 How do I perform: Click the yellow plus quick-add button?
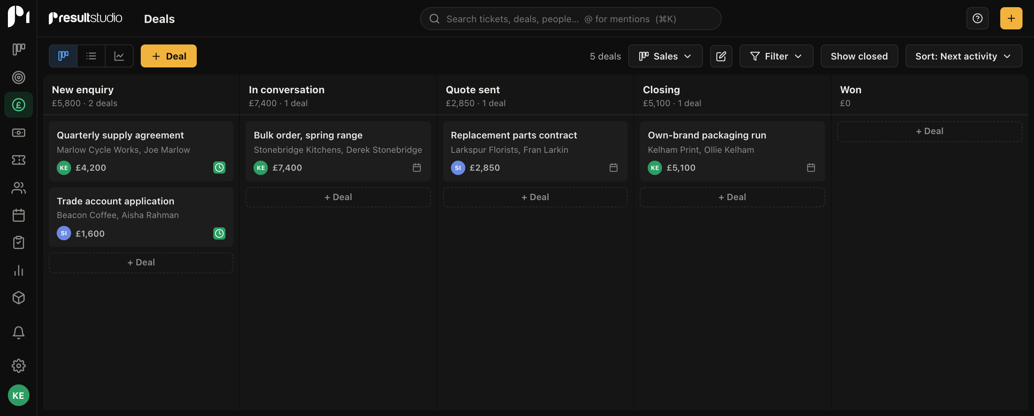1011,18
